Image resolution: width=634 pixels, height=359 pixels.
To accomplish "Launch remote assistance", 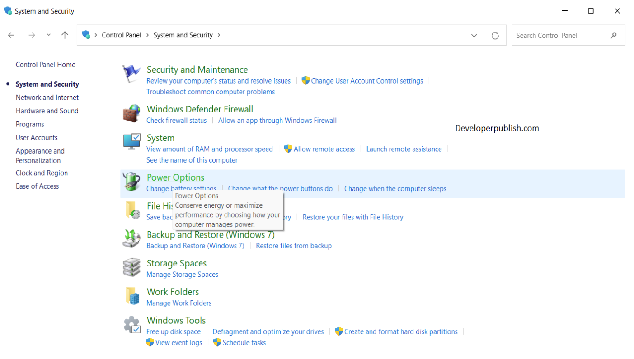I will pyautogui.click(x=404, y=149).
